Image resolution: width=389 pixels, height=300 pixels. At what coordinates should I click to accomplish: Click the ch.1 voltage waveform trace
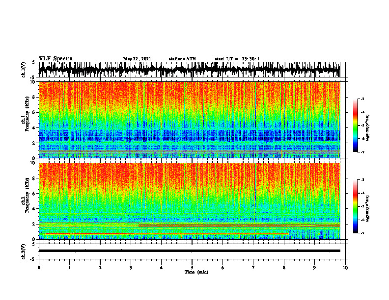tap(189, 70)
